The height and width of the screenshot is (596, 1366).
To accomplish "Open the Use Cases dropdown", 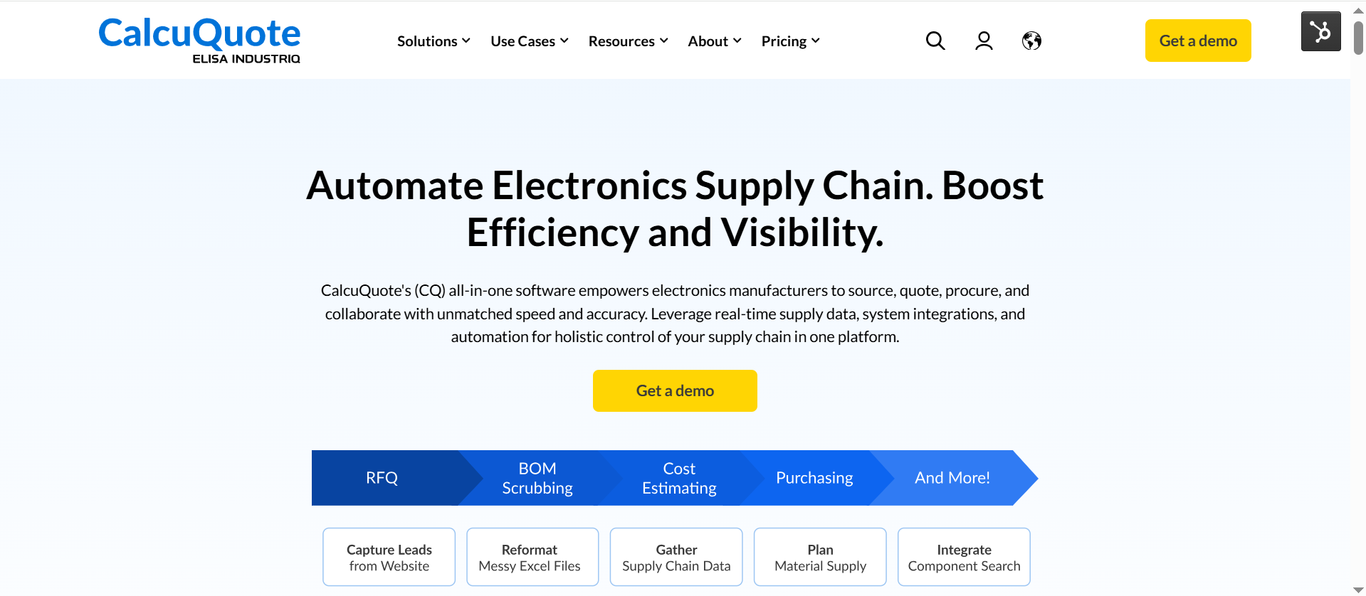I will point(529,41).
